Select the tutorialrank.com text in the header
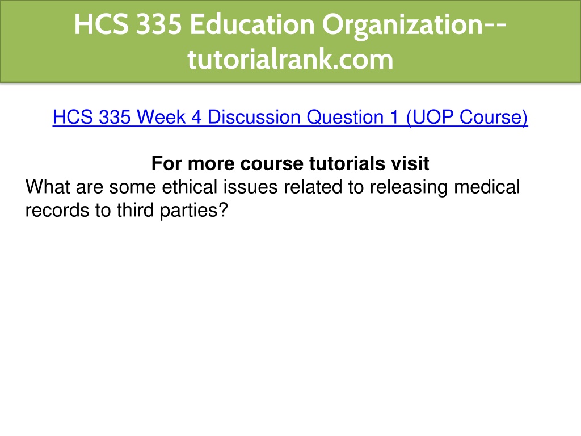 pos(290,59)
